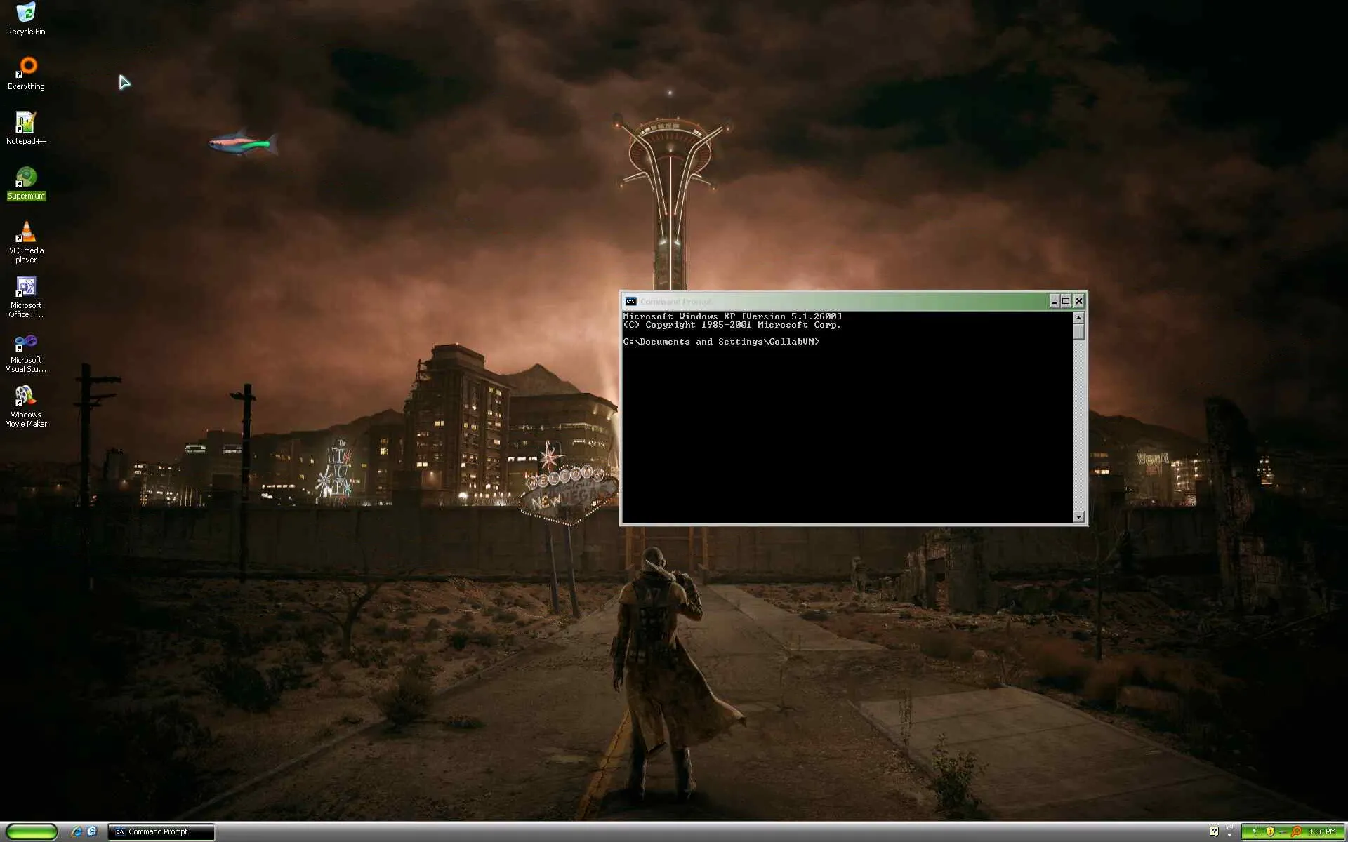The height and width of the screenshot is (842, 1348).
Task: Select the Supermium browser icon
Action: 26,178
